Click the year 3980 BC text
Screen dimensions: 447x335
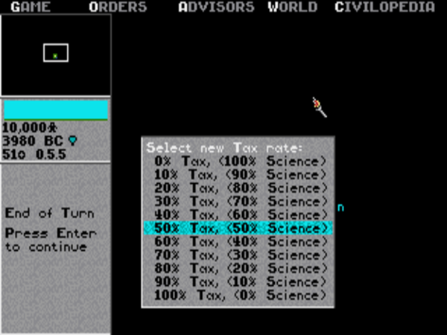pos(33,141)
